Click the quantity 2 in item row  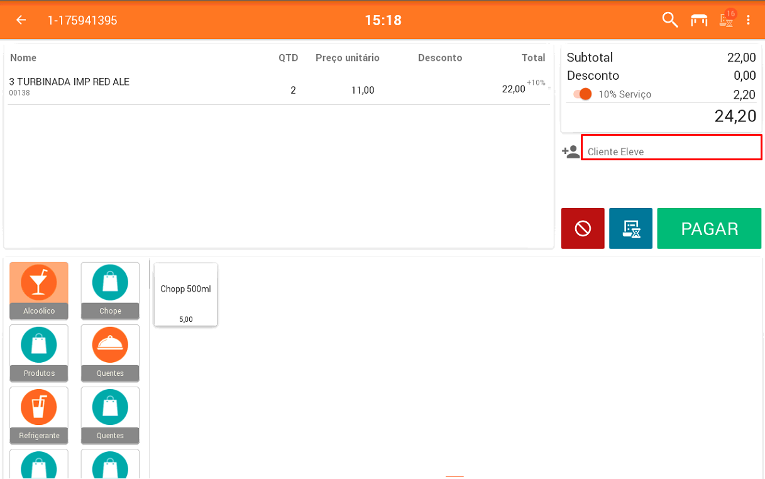coord(293,90)
